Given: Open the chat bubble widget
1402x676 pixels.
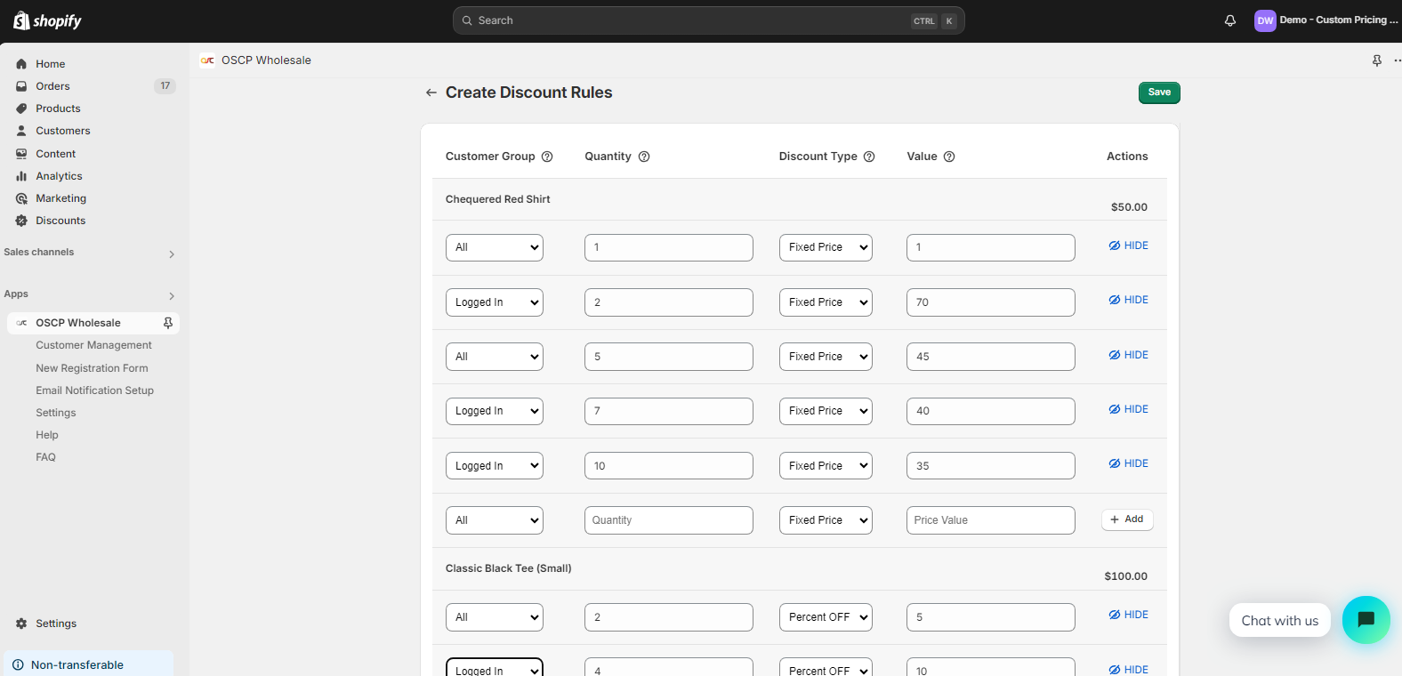Looking at the screenshot, I should (1366, 620).
